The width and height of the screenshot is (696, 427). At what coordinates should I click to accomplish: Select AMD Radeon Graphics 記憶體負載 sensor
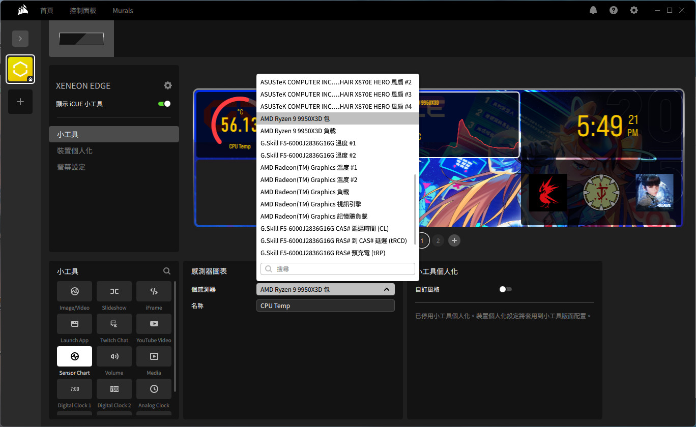click(x=338, y=216)
